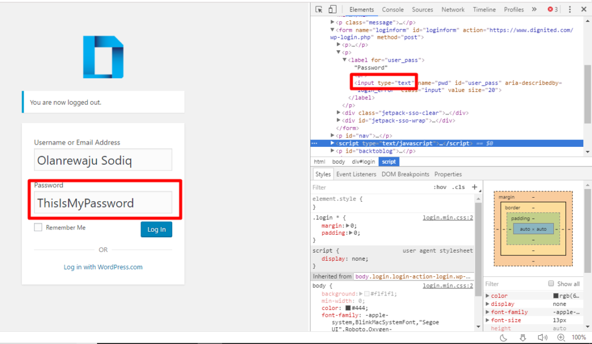Expand the computed font-family property
592x344 pixels.
[x=487, y=312]
